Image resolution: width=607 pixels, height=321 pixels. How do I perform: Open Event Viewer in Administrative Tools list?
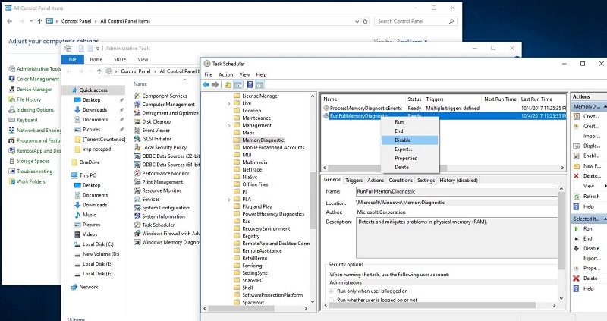point(158,130)
